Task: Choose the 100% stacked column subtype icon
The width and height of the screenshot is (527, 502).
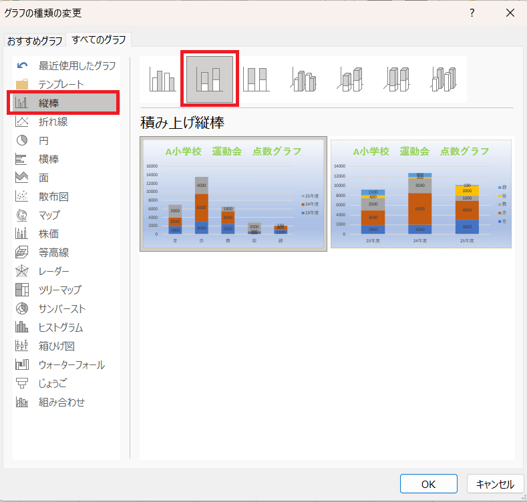Action: coord(256,79)
